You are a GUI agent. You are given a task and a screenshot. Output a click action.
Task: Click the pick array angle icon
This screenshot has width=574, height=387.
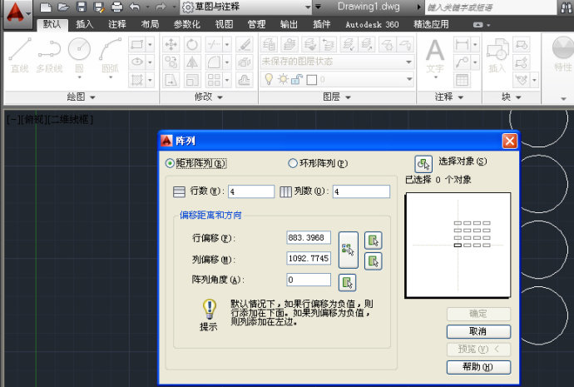tap(348, 282)
